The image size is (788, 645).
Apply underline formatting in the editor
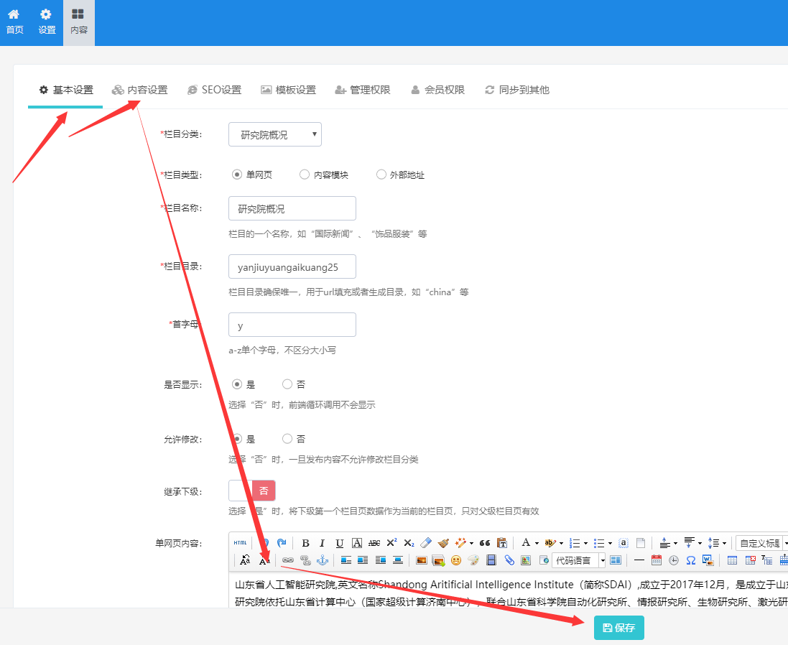(340, 543)
